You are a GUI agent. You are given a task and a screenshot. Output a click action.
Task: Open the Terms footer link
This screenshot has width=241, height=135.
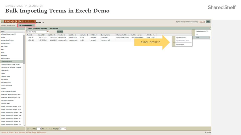point(16,132)
